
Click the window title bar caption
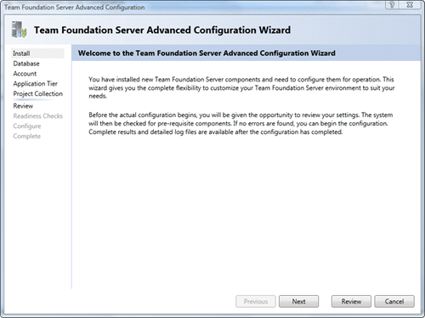coord(75,8)
